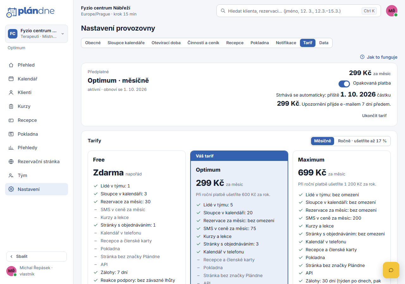
Task: Click the user avatar MŘ top right
Action: (392, 11)
